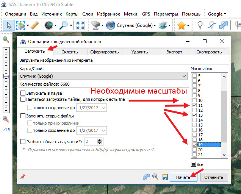
Task: Click the magnifier icon beside Начать button
Action: pos(155,177)
